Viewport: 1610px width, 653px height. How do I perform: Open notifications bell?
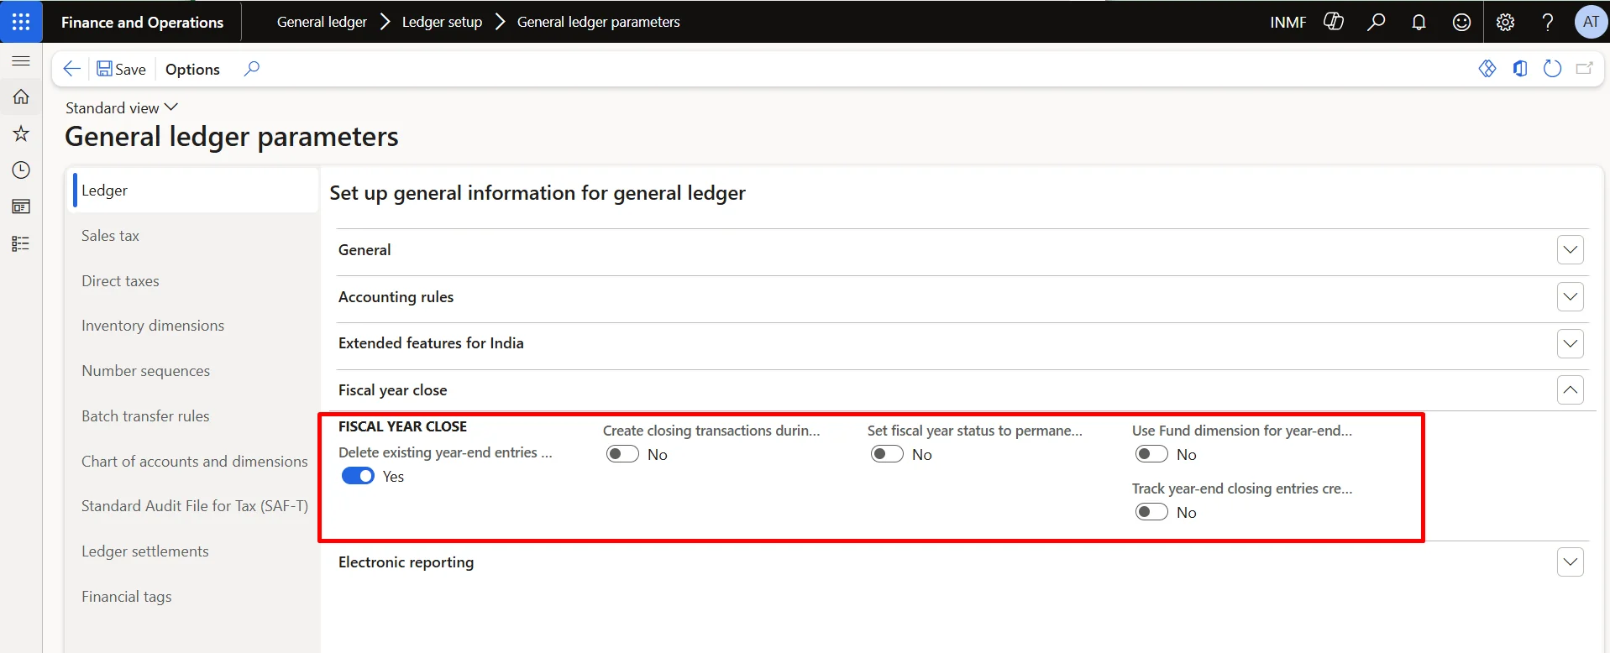pyautogui.click(x=1419, y=22)
